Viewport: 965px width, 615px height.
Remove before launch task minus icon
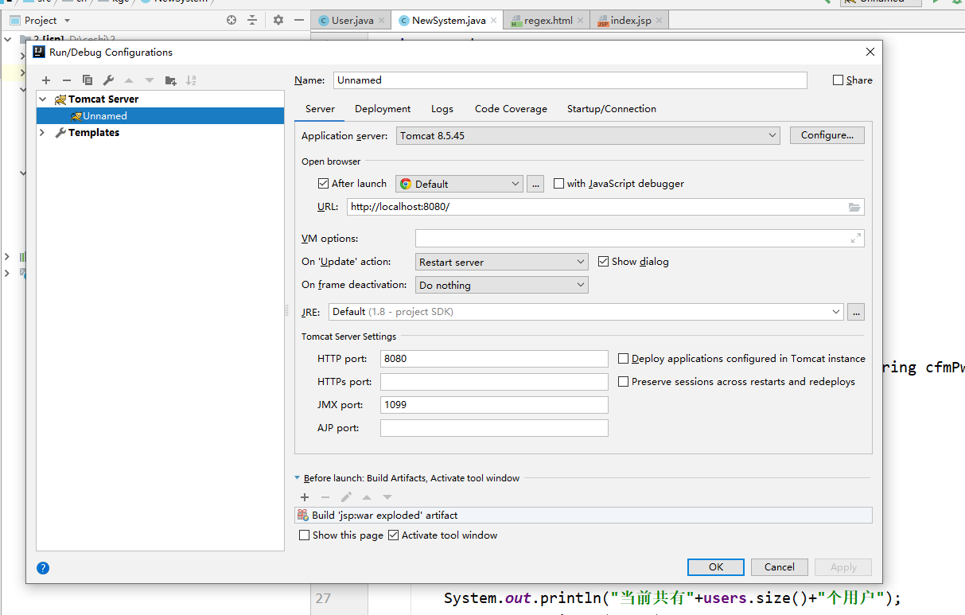(x=325, y=497)
